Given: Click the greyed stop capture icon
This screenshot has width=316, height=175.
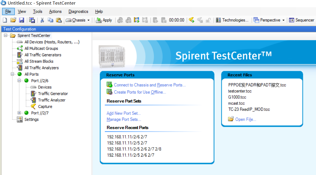Looking at the screenshot, I should click(x=200, y=20).
